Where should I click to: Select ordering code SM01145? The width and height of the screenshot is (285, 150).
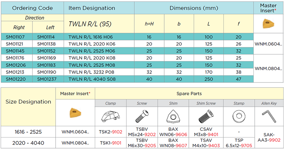15,51
